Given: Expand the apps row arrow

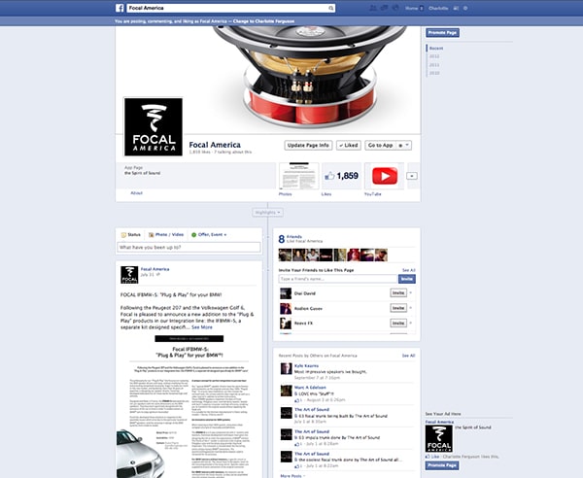Looking at the screenshot, I should 412,176.
